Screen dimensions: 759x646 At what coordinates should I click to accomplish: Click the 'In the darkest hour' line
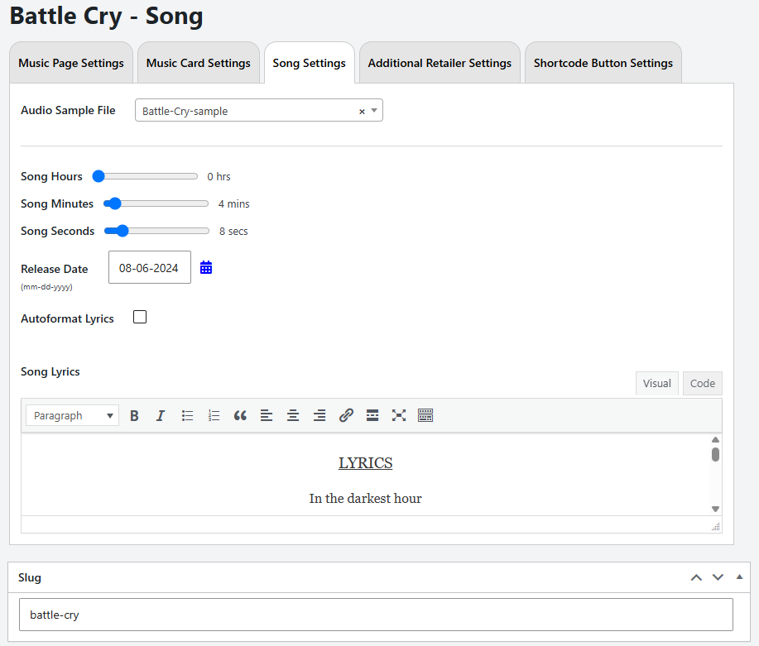point(366,499)
